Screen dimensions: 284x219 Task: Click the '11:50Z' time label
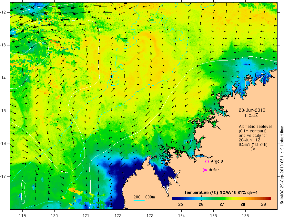pyautogui.click(x=251, y=115)
